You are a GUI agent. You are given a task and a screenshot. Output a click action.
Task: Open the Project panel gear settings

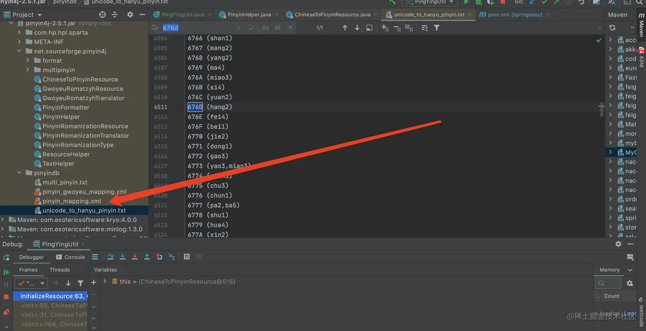coord(130,15)
